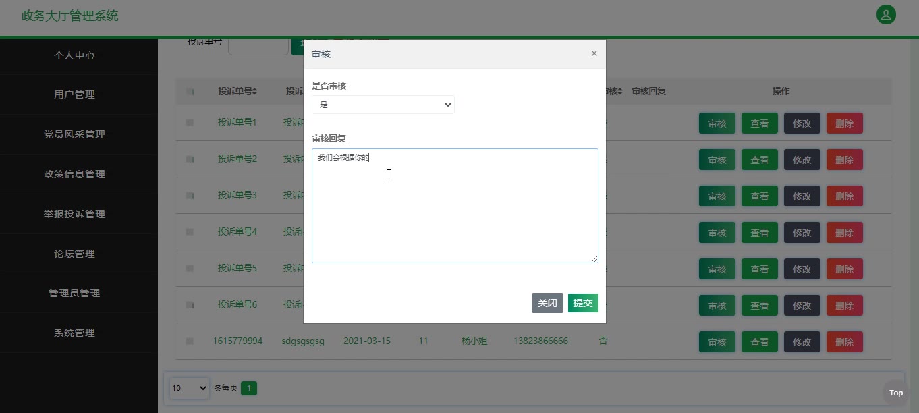Click 审核 button for row 投诉单号6

point(717,306)
